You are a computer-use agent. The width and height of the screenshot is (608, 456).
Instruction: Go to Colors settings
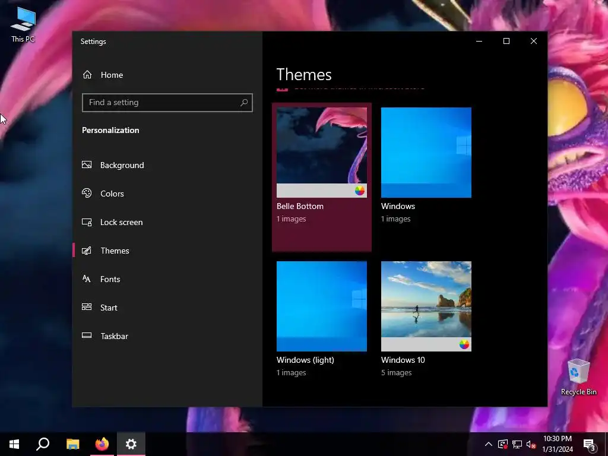pos(167,194)
